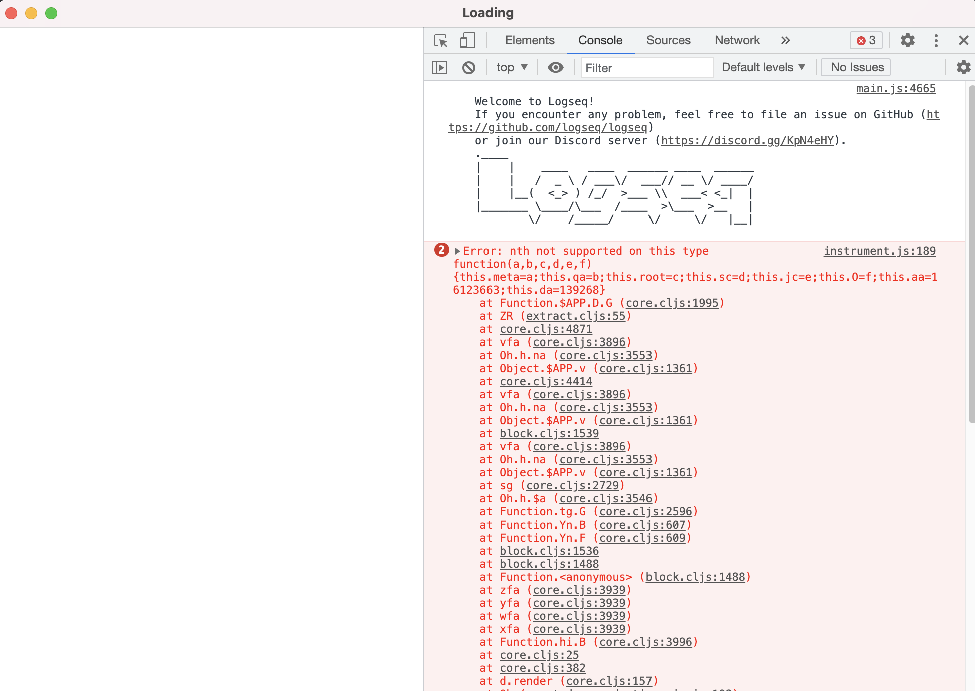This screenshot has height=691, width=975.
Task: Switch to the Network tab
Action: (x=737, y=40)
